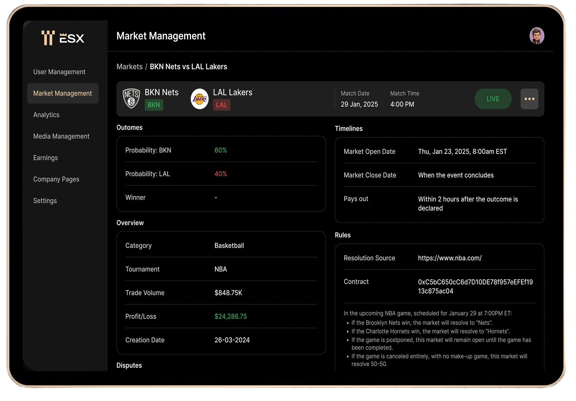Click the 'Trade Volume' label
The width and height of the screenshot is (576, 401).
tap(145, 293)
